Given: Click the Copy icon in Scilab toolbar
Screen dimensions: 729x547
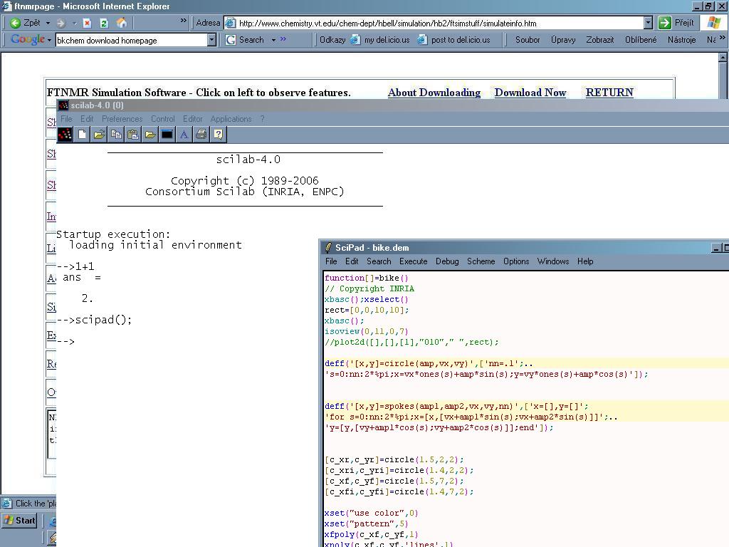Looking at the screenshot, I should (116, 135).
